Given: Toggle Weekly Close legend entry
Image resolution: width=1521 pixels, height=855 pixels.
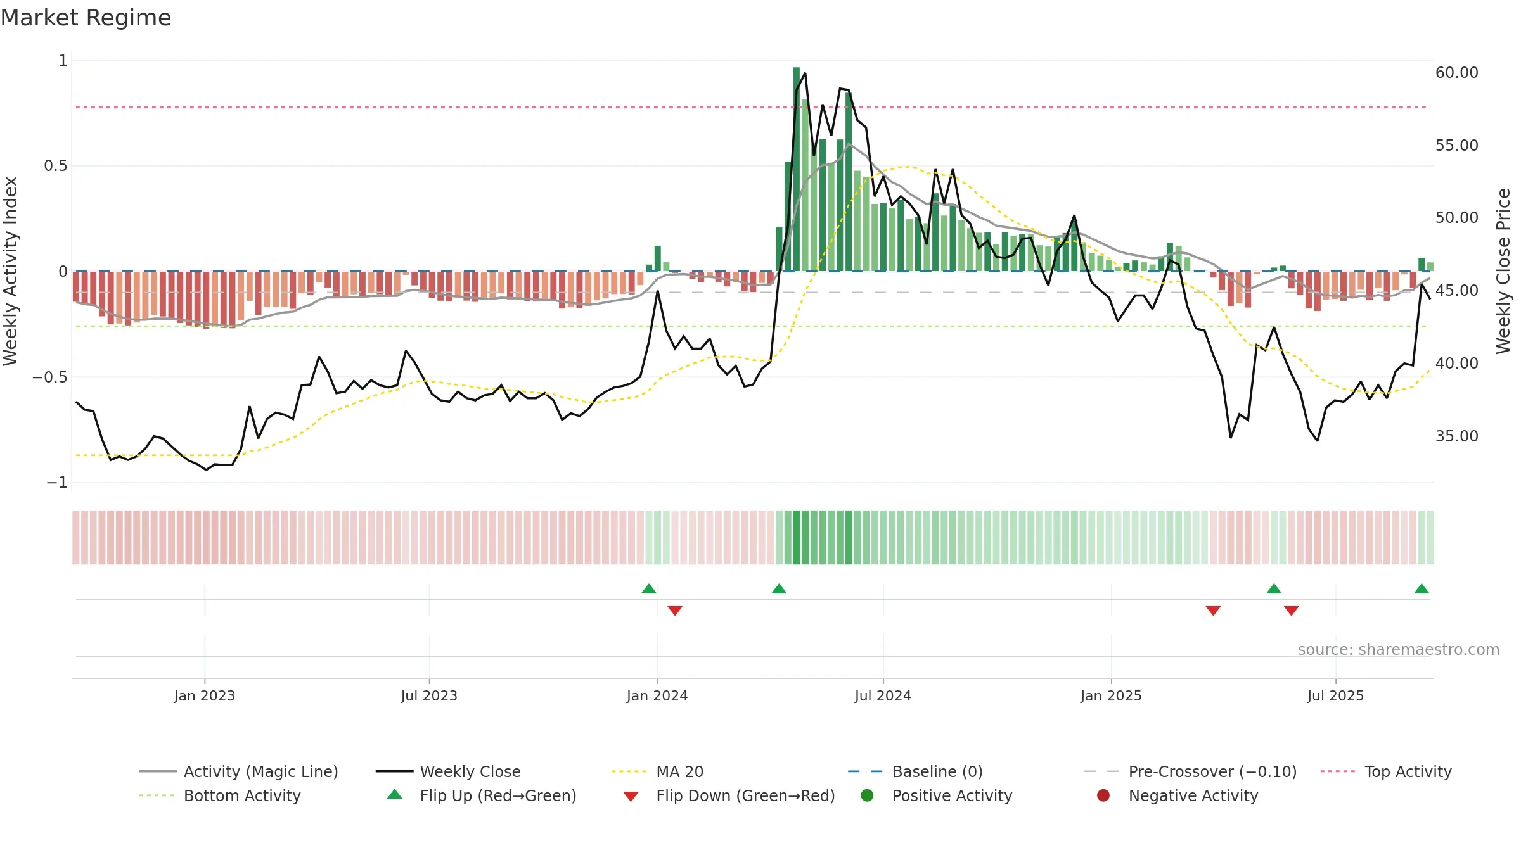Looking at the screenshot, I should (x=448, y=771).
